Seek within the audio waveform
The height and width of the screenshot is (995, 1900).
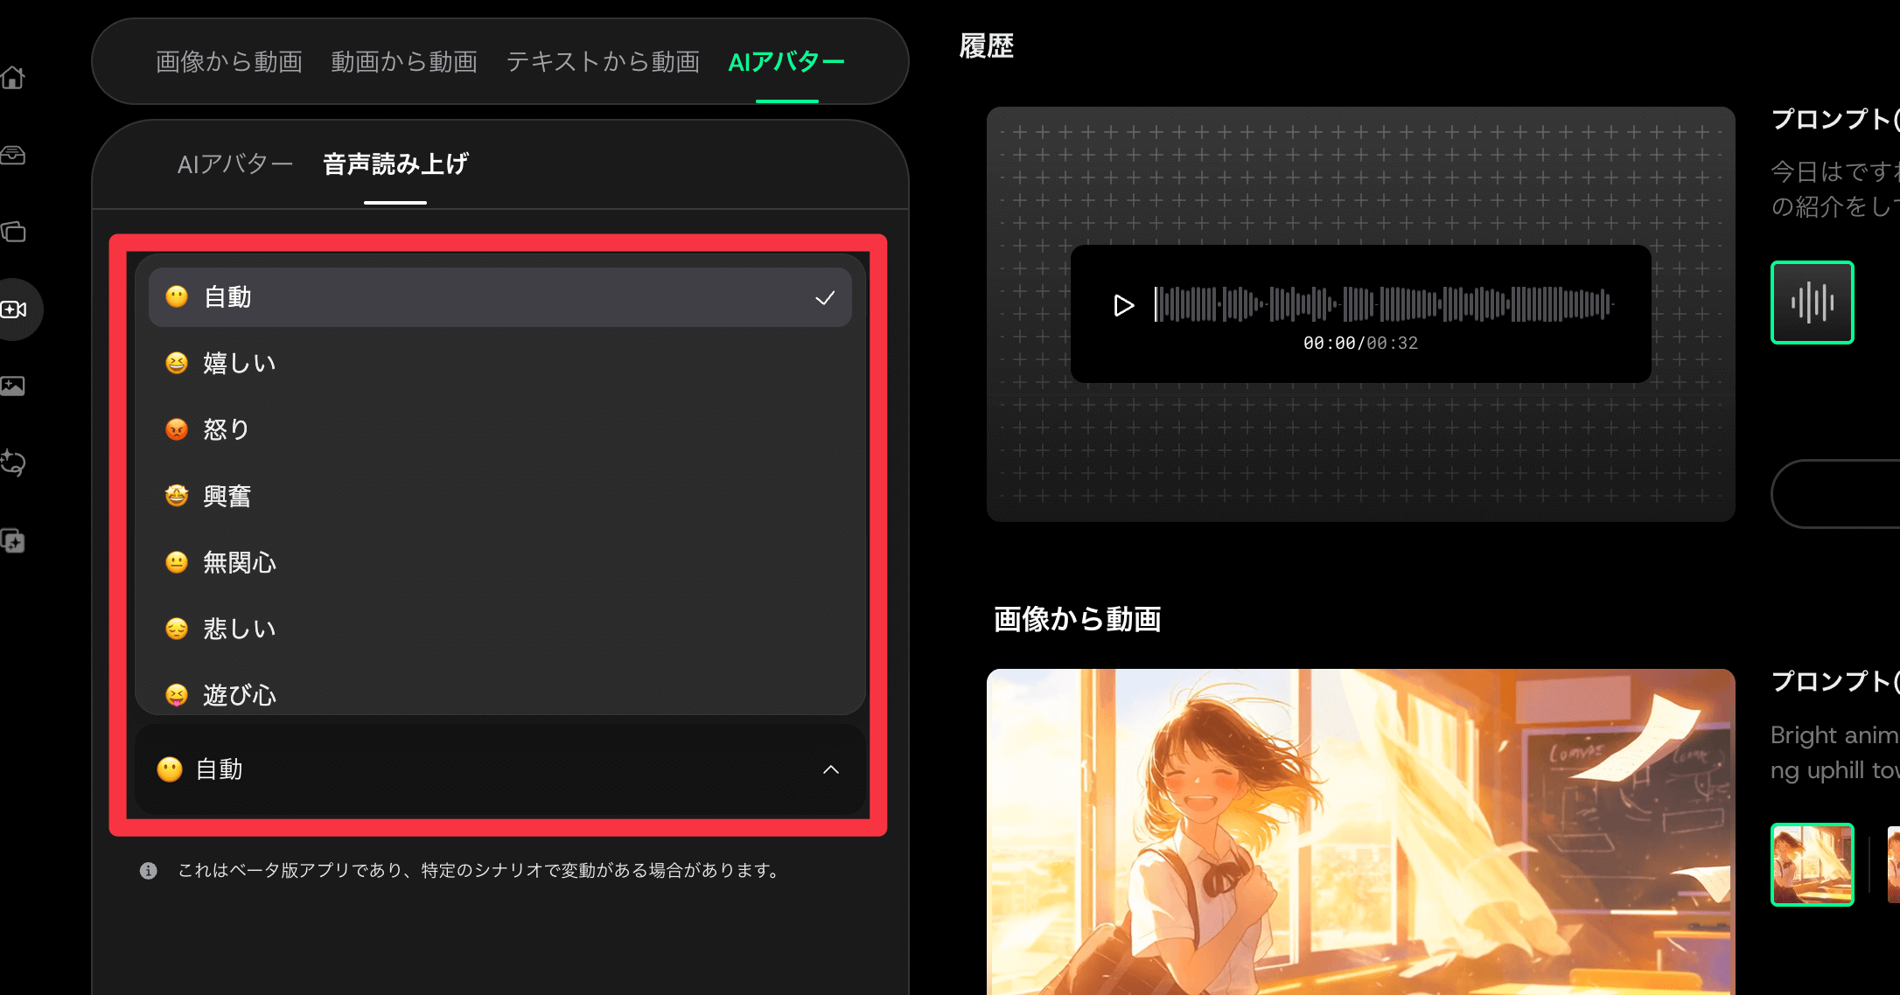coord(1382,304)
